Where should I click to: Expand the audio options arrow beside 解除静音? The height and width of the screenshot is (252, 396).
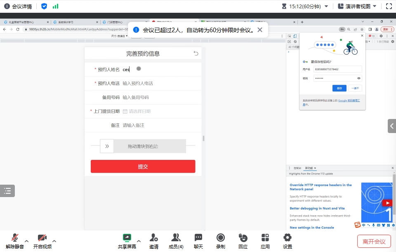[x=27, y=241]
